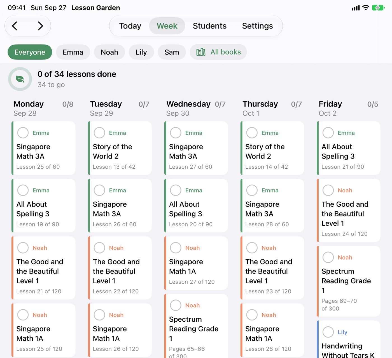Tap the "34 to go" text
The width and height of the screenshot is (392, 358).
[x=51, y=85]
